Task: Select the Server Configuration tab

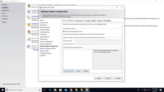Action: [x=68, y=21]
